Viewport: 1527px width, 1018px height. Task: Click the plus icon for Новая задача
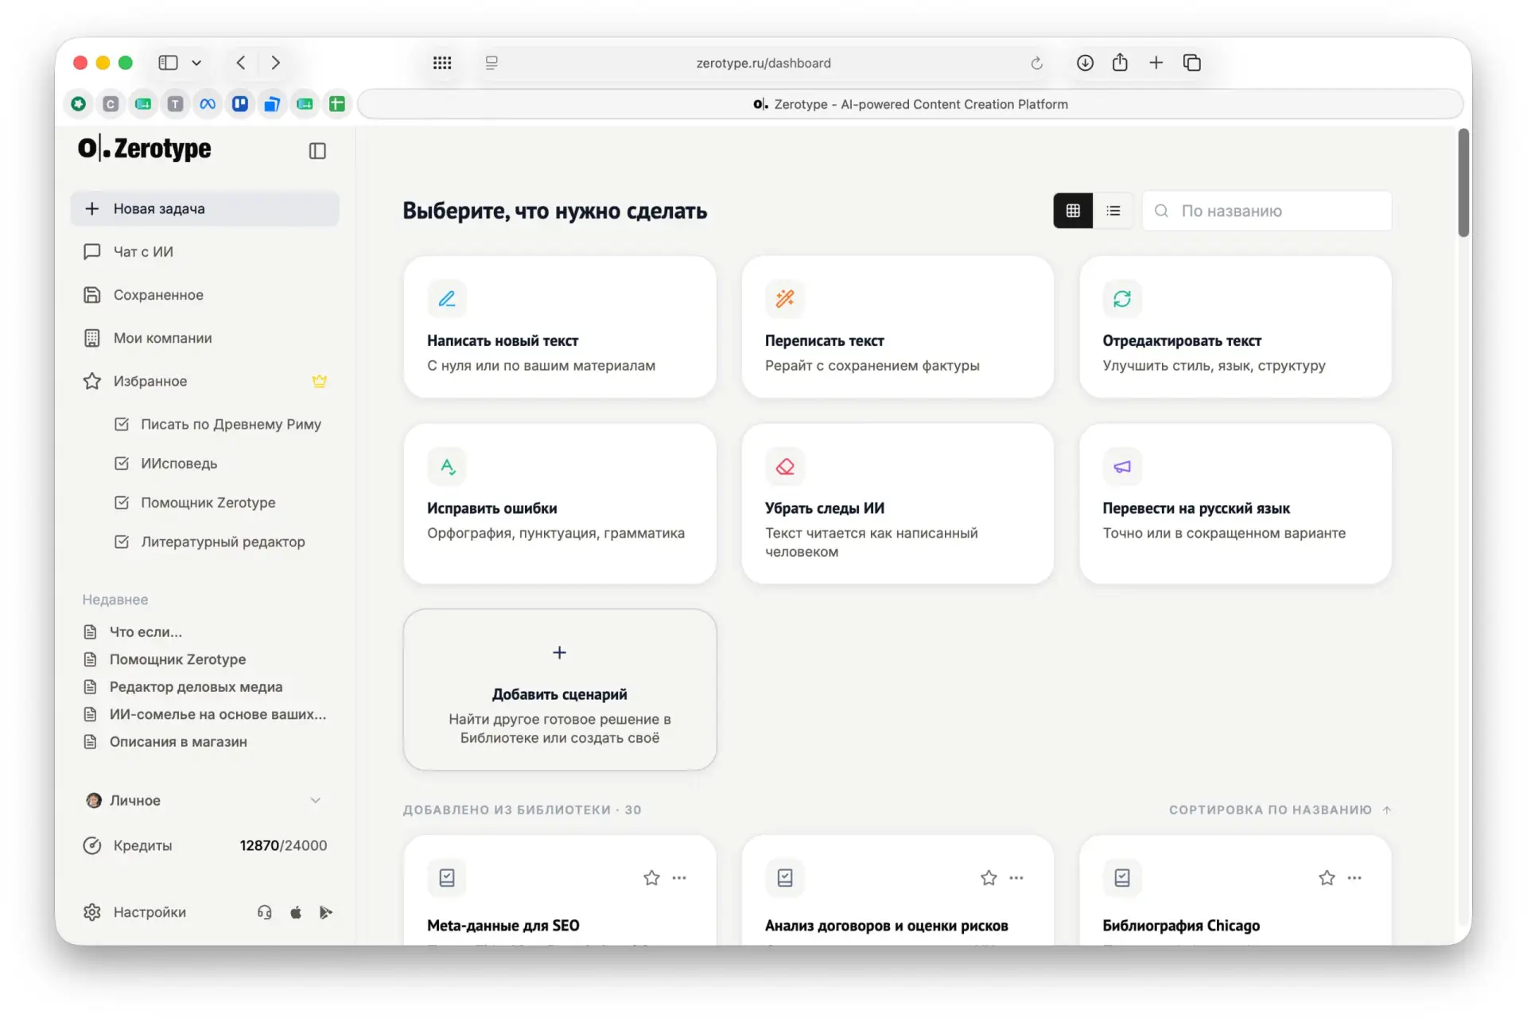pyautogui.click(x=92, y=208)
